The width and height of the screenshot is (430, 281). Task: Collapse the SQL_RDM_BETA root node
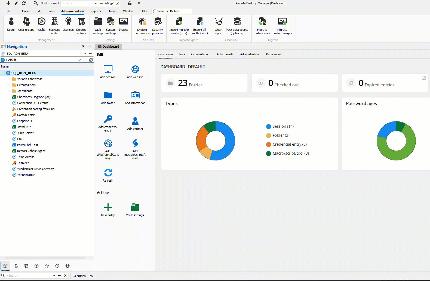point(3,73)
